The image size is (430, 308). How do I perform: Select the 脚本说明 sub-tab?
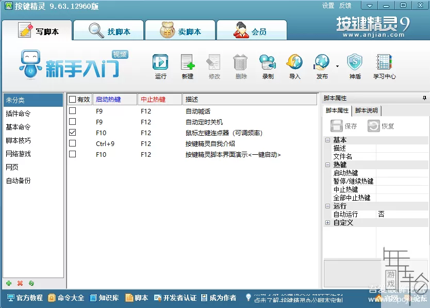tap(367, 110)
